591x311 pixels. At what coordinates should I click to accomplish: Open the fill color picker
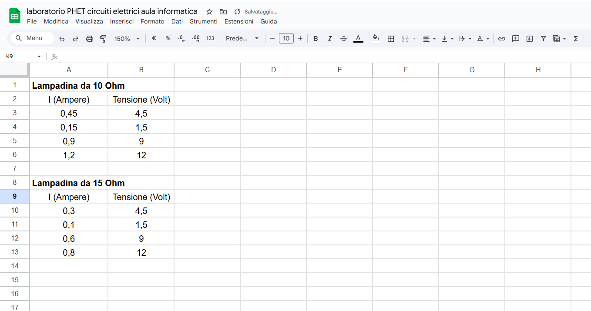coord(376,39)
